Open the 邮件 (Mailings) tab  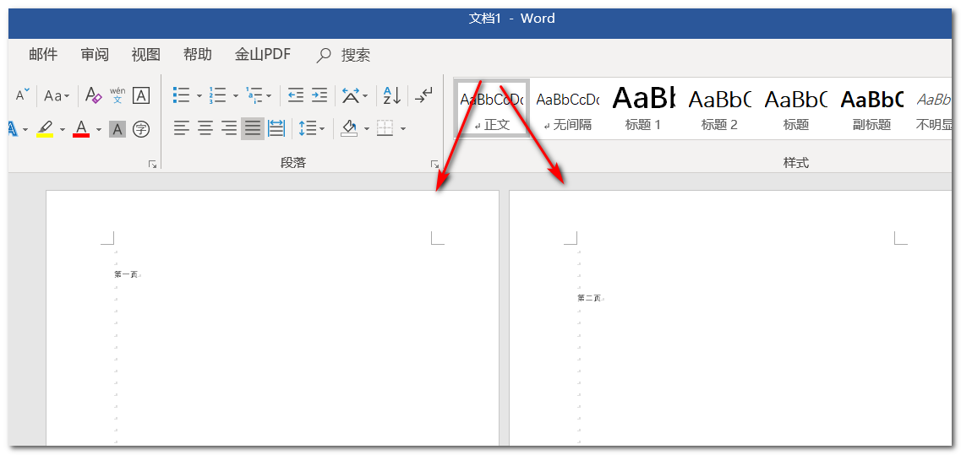coord(43,55)
